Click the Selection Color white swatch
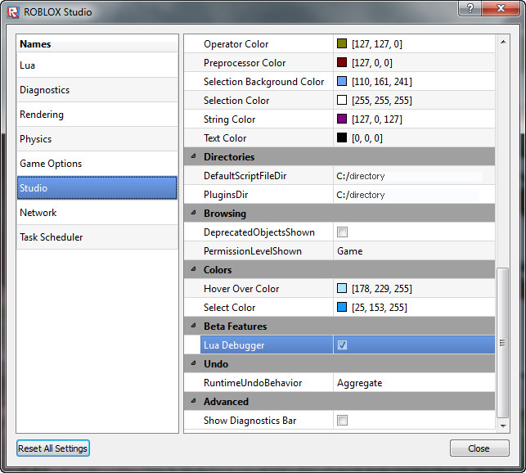Viewport: 526px width, 473px height. (x=342, y=100)
